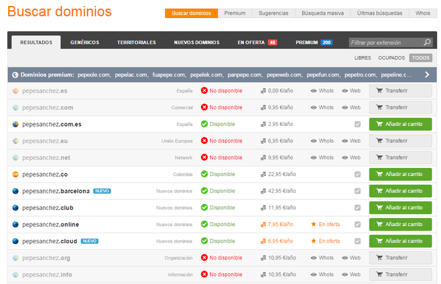Add pepesanchez.club to the cart
441x284 pixels.
coord(400,208)
